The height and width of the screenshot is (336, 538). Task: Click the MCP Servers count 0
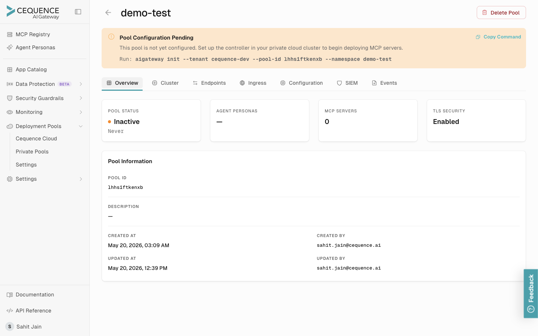(327, 122)
